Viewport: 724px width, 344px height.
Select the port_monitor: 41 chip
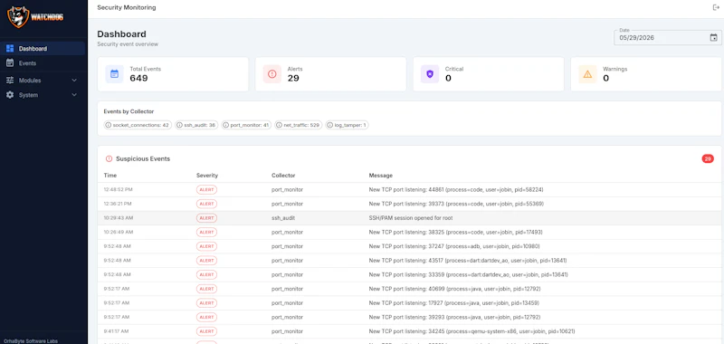pyautogui.click(x=246, y=125)
